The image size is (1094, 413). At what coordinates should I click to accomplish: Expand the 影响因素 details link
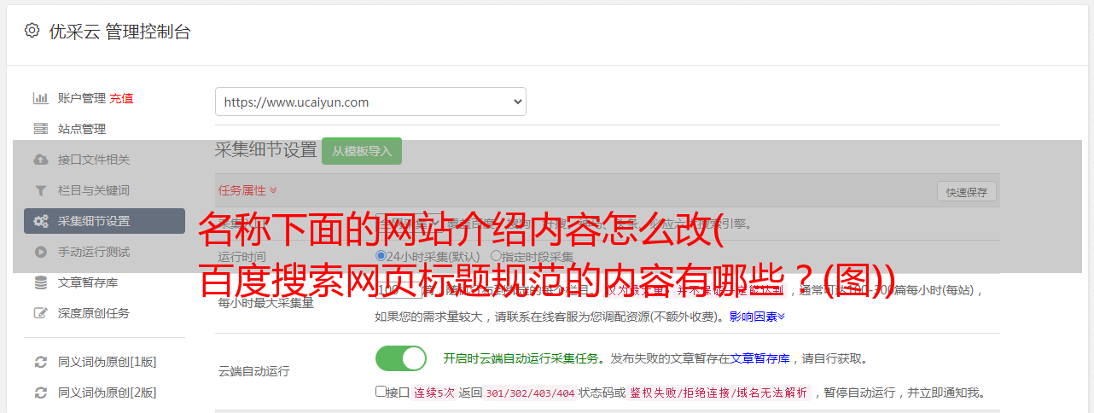(757, 317)
